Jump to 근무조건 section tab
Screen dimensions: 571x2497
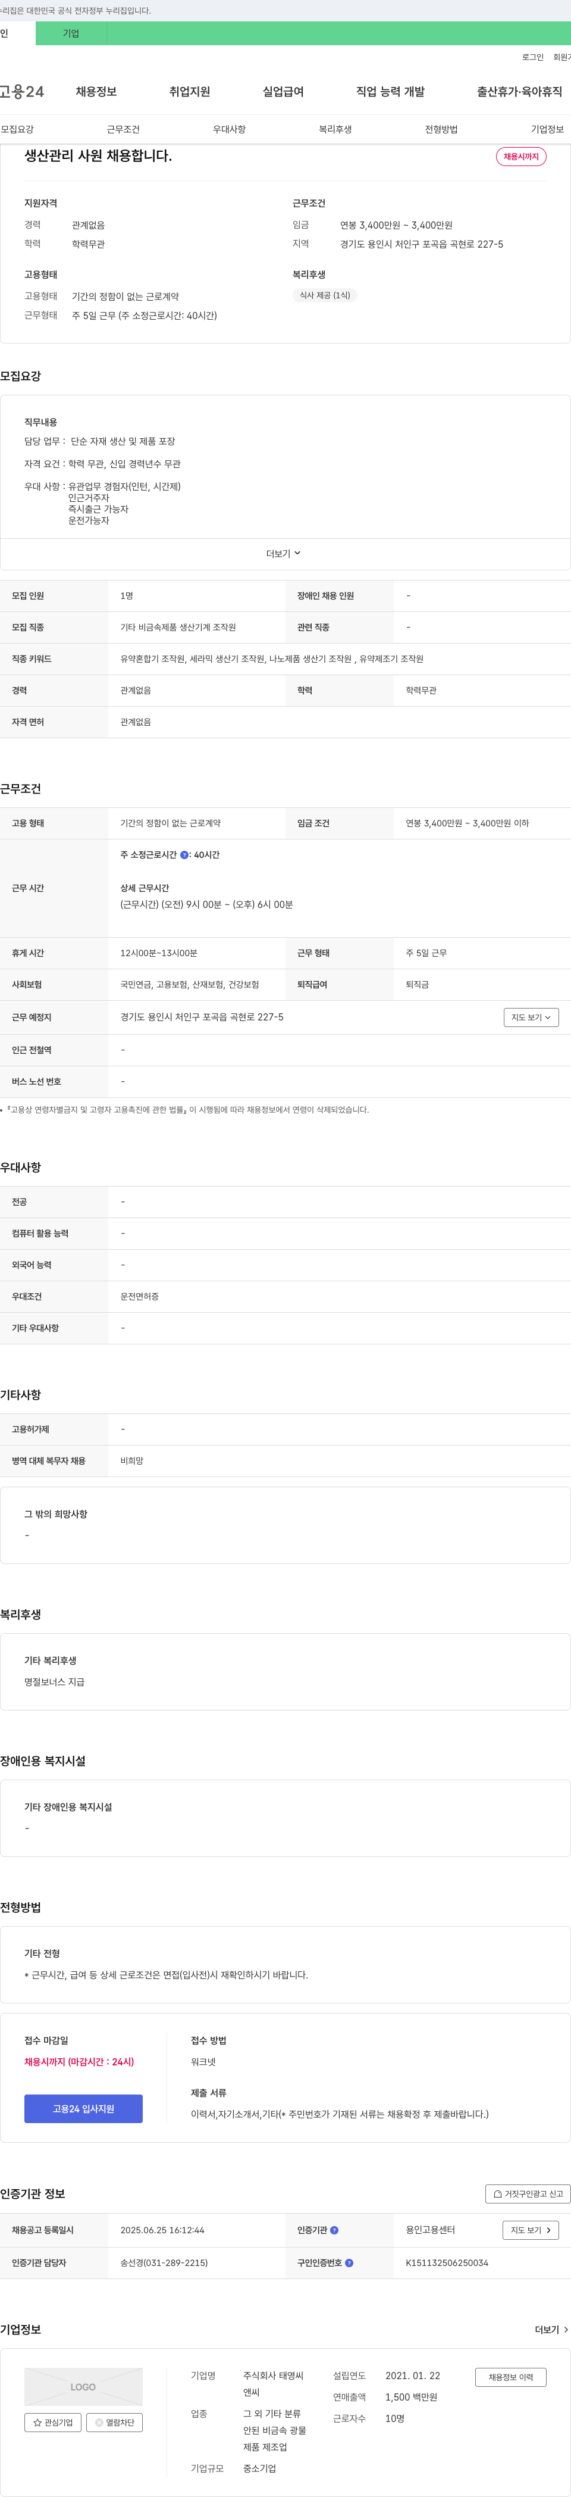123,130
